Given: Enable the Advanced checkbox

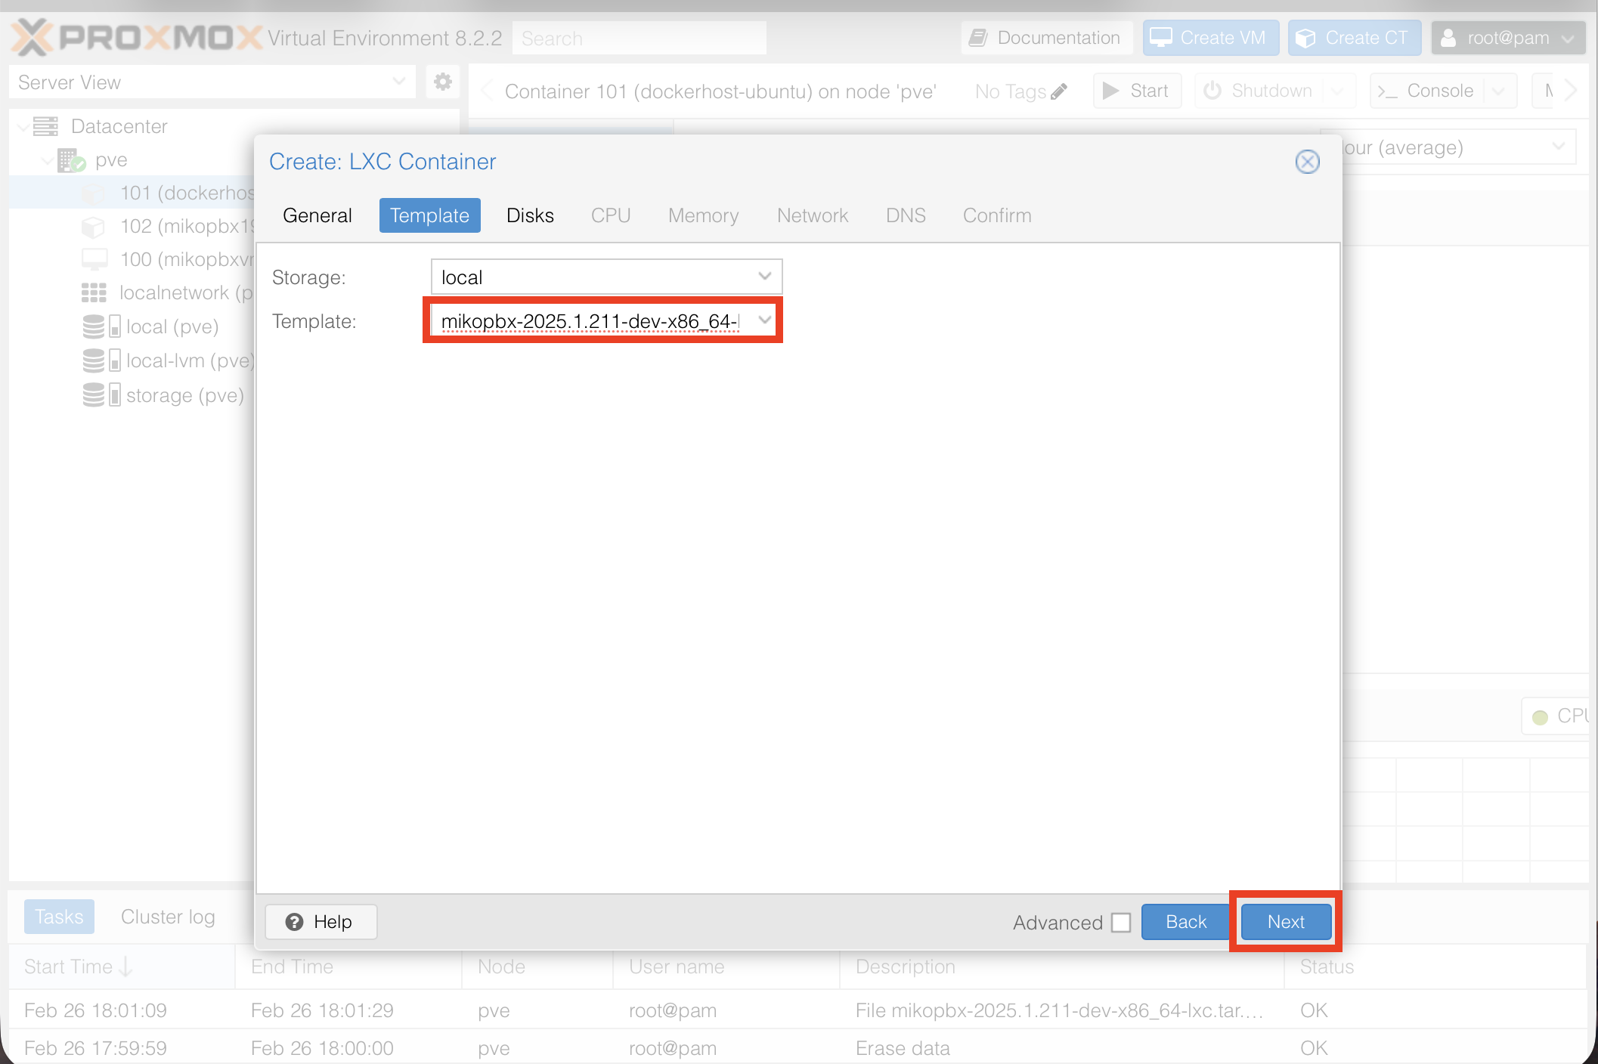Looking at the screenshot, I should tap(1121, 922).
